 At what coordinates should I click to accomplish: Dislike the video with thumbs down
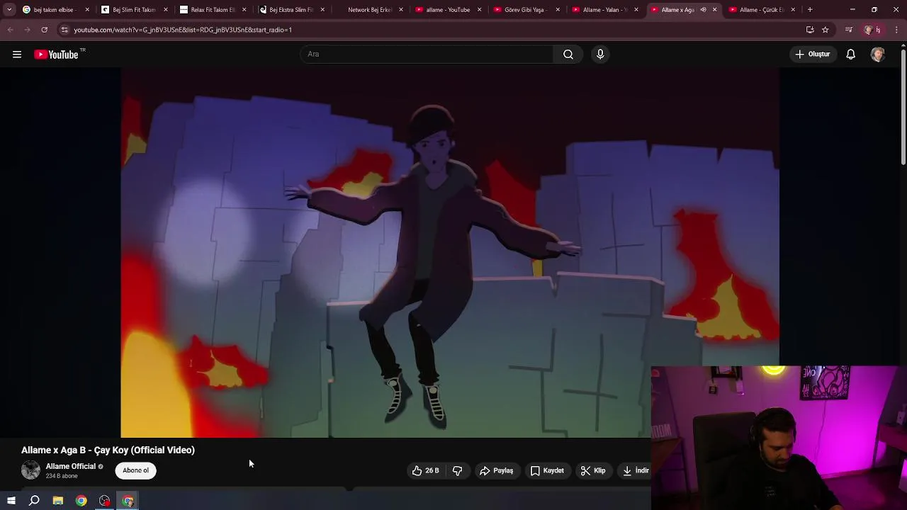[x=457, y=470]
